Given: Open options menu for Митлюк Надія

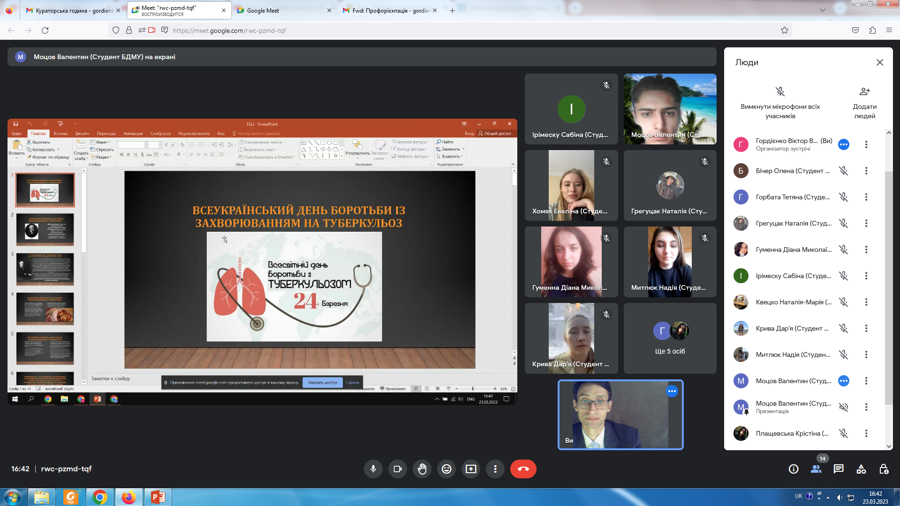Looking at the screenshot, I should tap(866, 355).
